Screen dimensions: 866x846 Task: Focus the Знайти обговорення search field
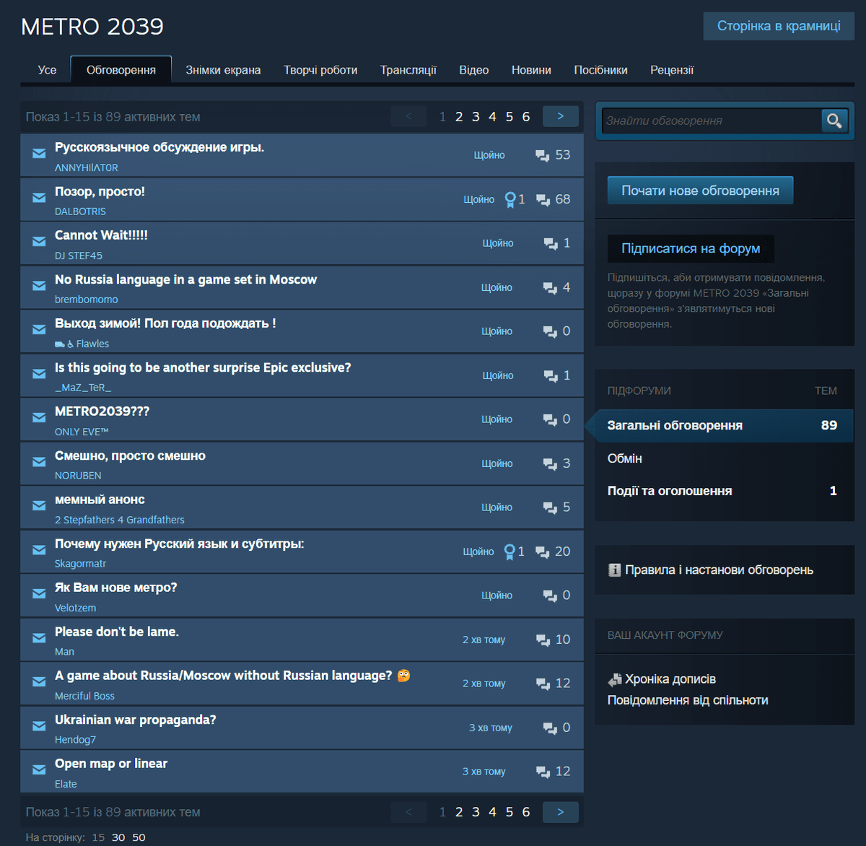point(712,121)
